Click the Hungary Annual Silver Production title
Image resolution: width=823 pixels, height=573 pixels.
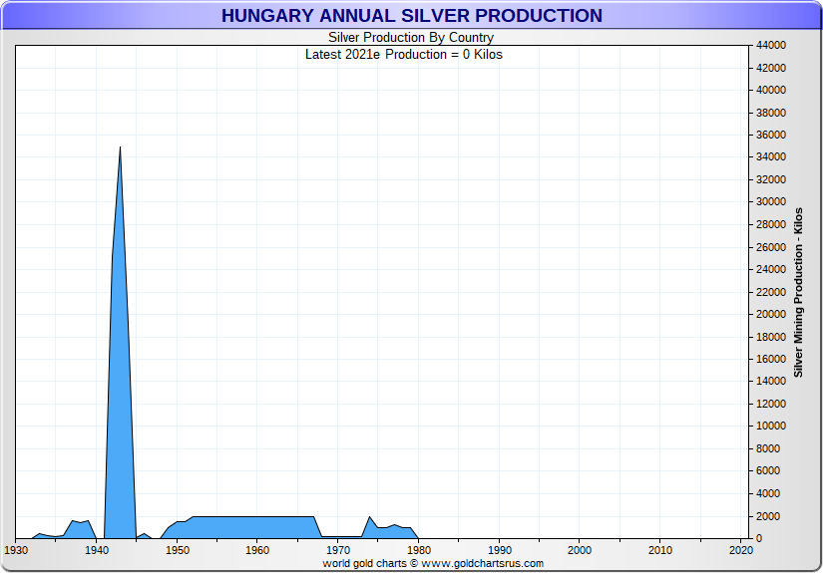(x=411, y=16)
